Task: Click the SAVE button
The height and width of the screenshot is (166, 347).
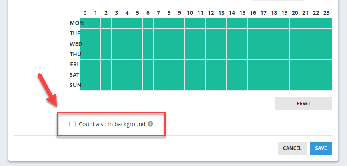Action: (321, 148)
